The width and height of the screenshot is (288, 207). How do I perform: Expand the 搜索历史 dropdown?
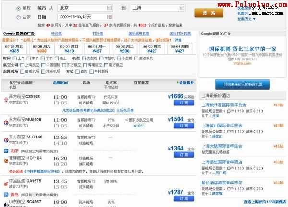246,19
